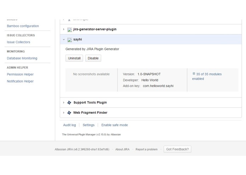Click Enable safe mode
The width and height of the screenshot is (246, 175).
tap(115, 125)
